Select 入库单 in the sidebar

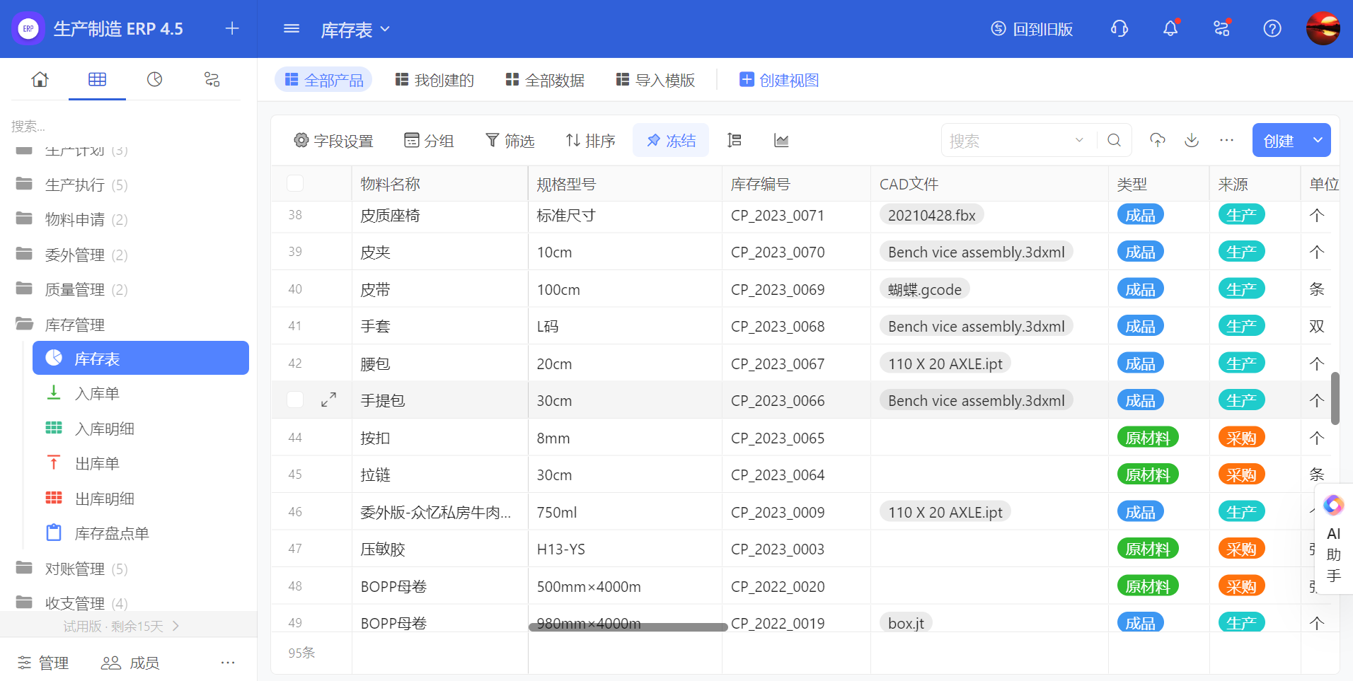(x=97, y=393)
